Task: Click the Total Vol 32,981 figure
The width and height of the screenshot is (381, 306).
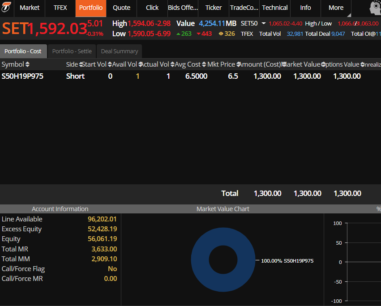Action: 295,34
